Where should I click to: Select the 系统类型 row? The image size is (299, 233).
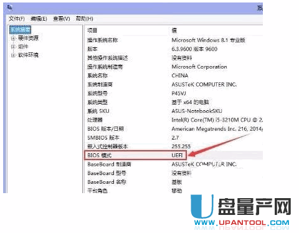click(x=97, y=102)
